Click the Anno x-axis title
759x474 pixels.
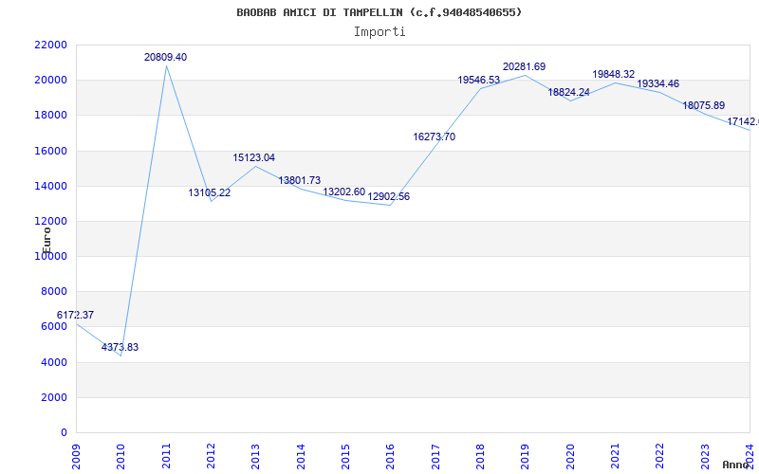click(736, 465)
